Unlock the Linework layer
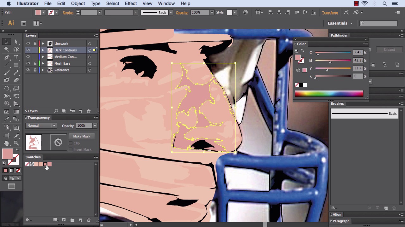The image size is (405, 227). (x=35, y=44)
